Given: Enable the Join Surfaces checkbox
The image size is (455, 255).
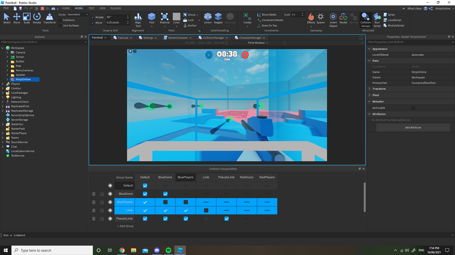Looking at the screenshot, I should (x=60, y=25).
